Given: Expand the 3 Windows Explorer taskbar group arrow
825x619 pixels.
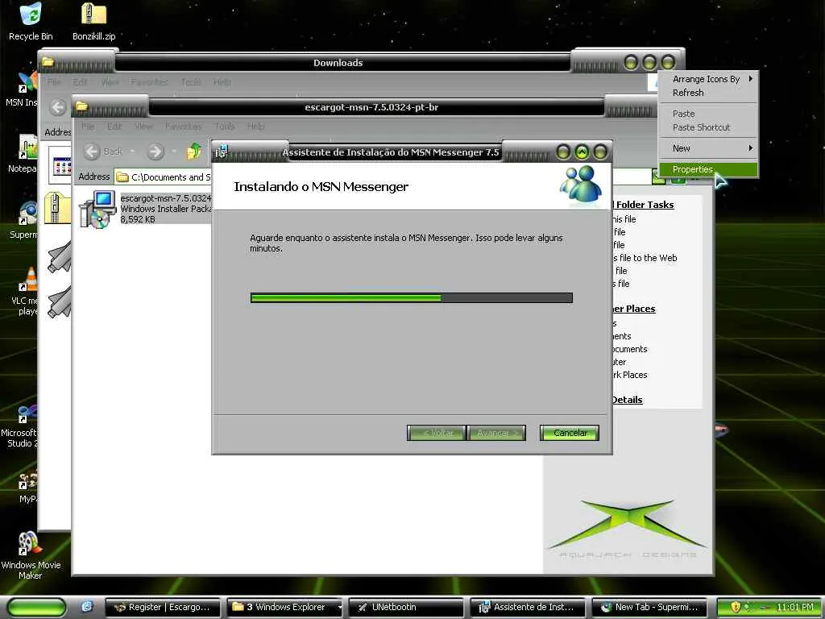Looking at the screenshot, I should 339,608.
